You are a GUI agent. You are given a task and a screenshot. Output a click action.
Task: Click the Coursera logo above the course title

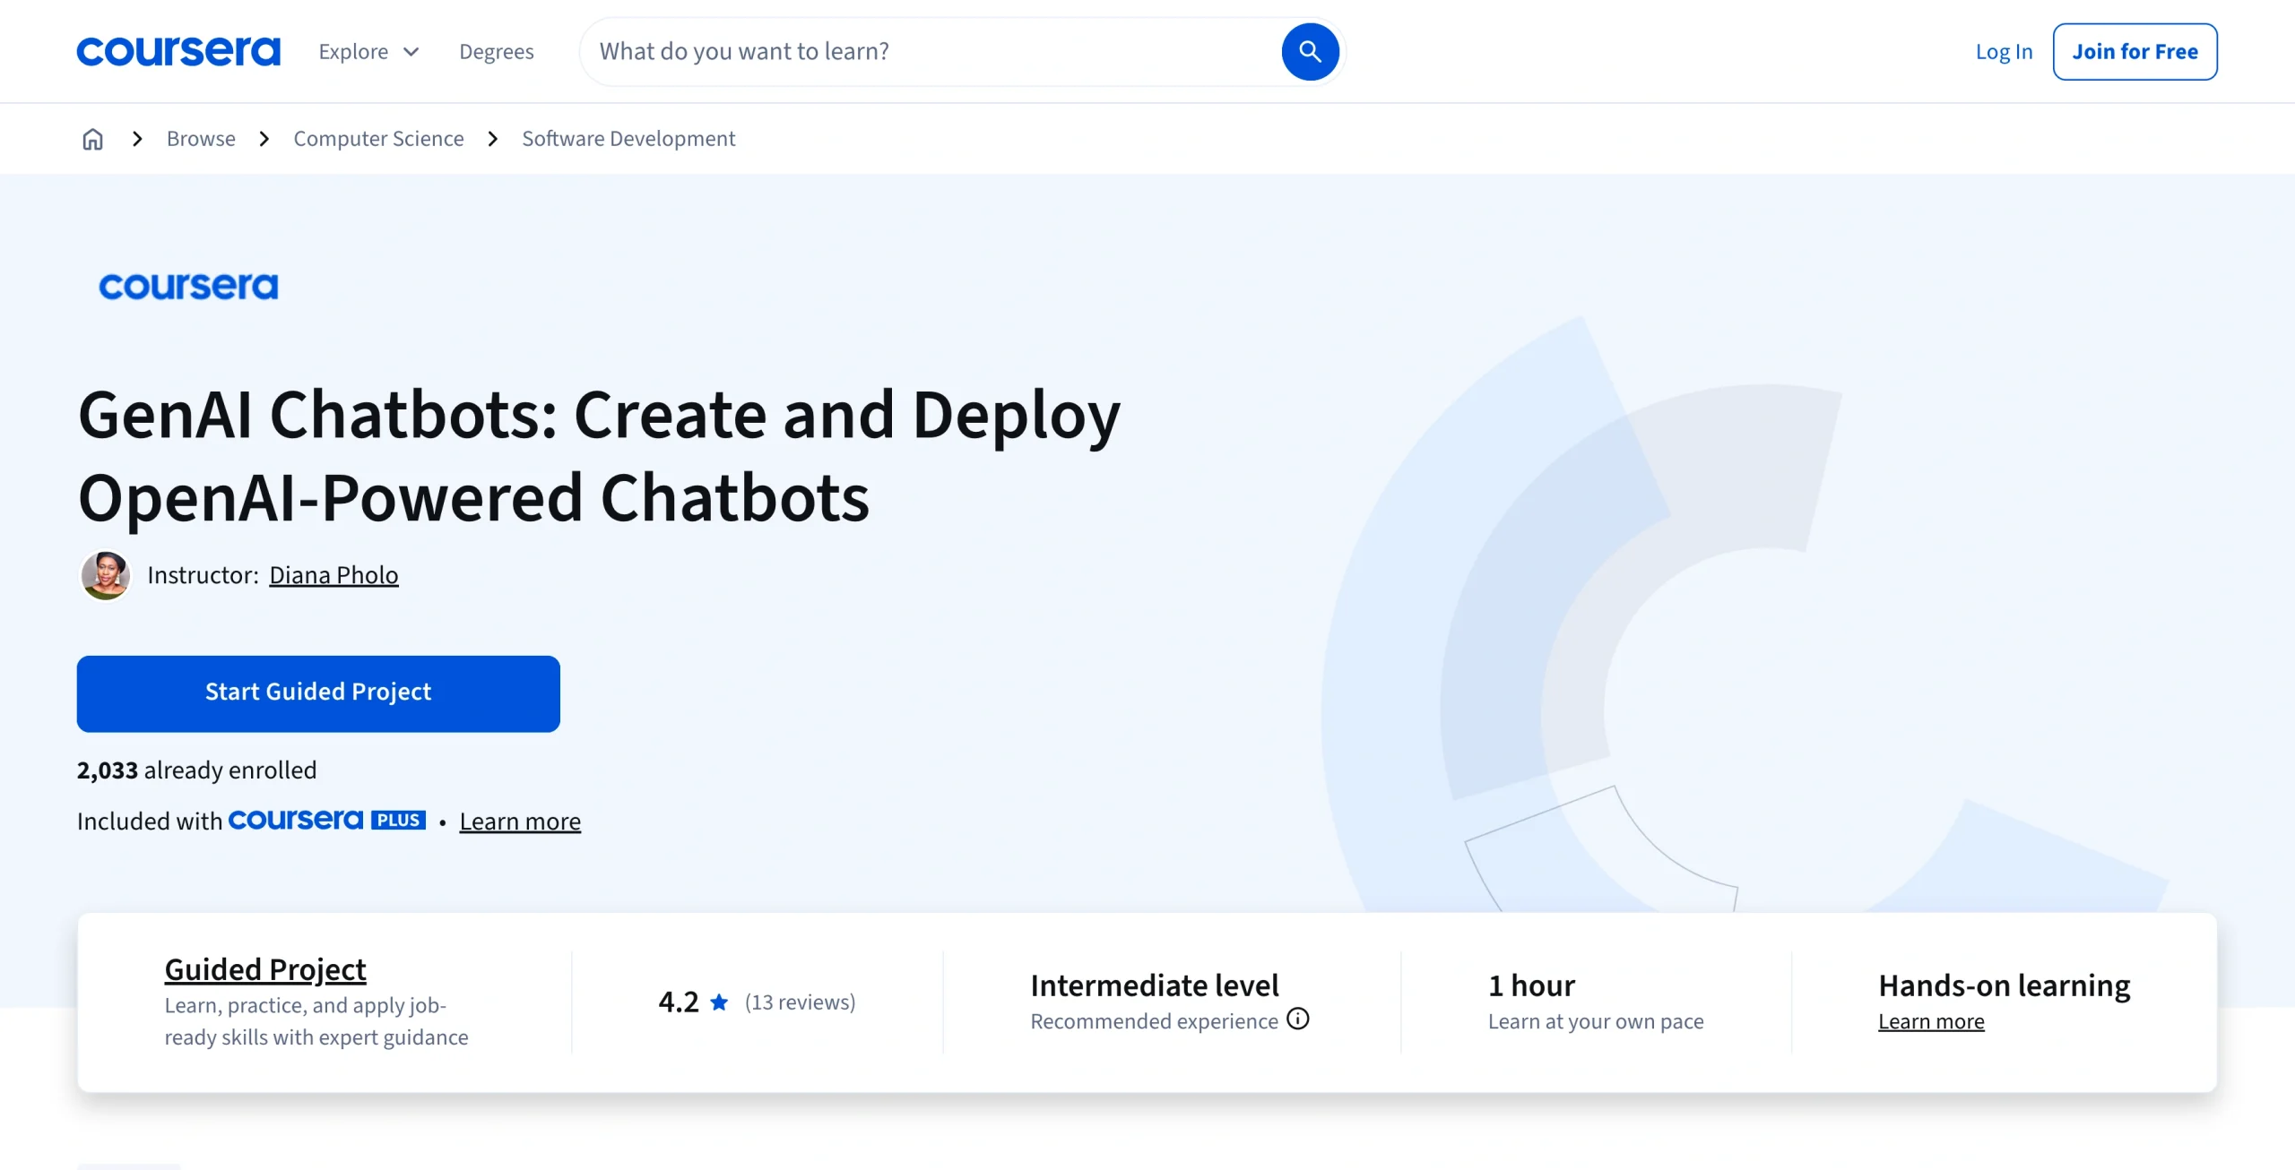[x=188, y=287]
